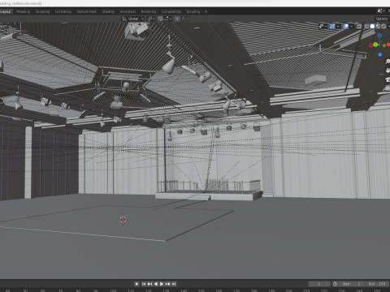This screenshot has height=292, width=390.
Task: Jump to next keyframe
Action: click(168, 284)
